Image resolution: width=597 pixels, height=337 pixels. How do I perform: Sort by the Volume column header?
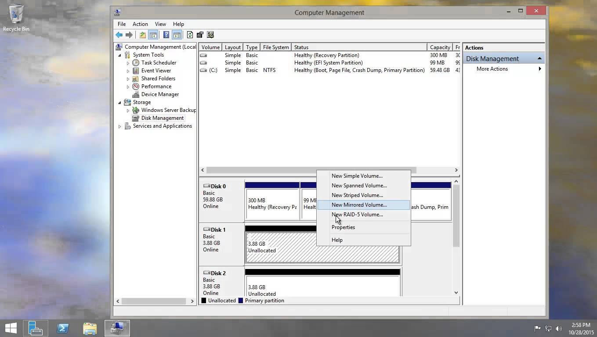(210, 47)
